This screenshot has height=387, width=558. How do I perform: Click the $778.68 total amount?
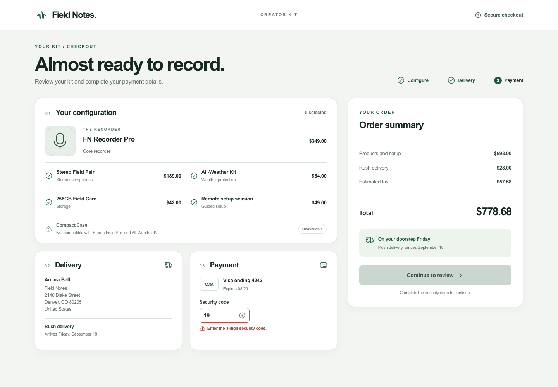(x=494, y=212)
